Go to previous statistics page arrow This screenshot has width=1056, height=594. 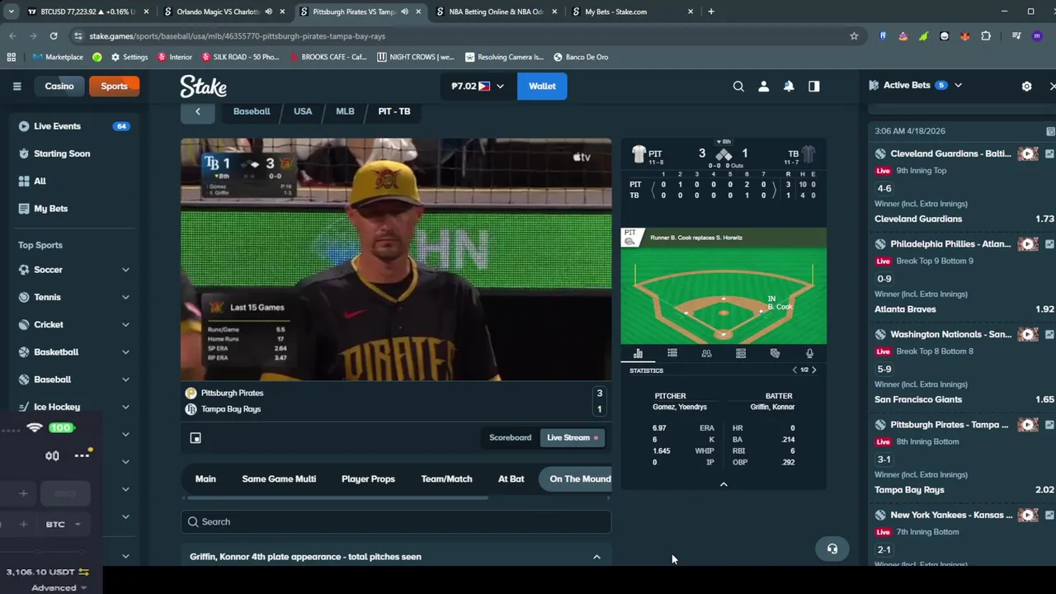pos(794,370)
